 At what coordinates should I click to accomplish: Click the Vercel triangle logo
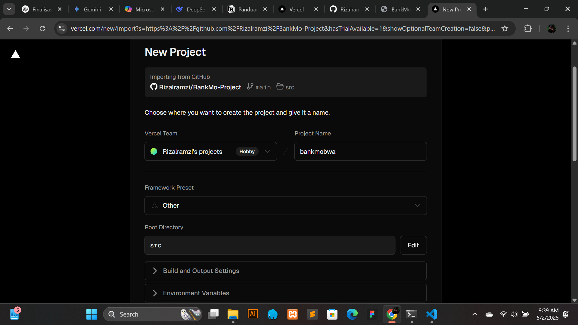[x=15, y=54]
